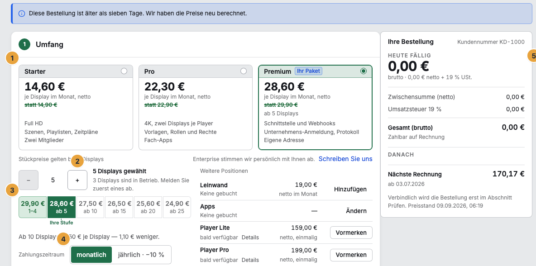Viewport: 536px width, 266px height.
Task: Click the Leinwand price 19,00 €
Action: click(x=306, y=185)
